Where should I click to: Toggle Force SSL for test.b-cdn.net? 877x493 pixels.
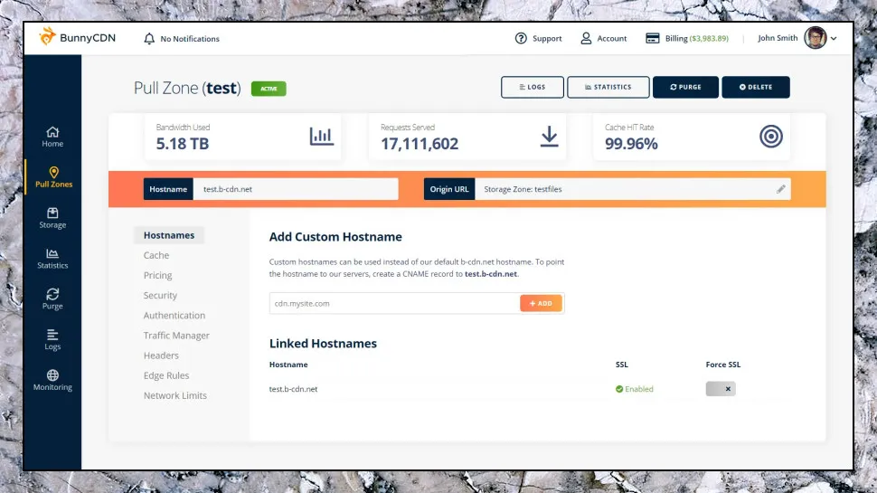click(721, 389)
